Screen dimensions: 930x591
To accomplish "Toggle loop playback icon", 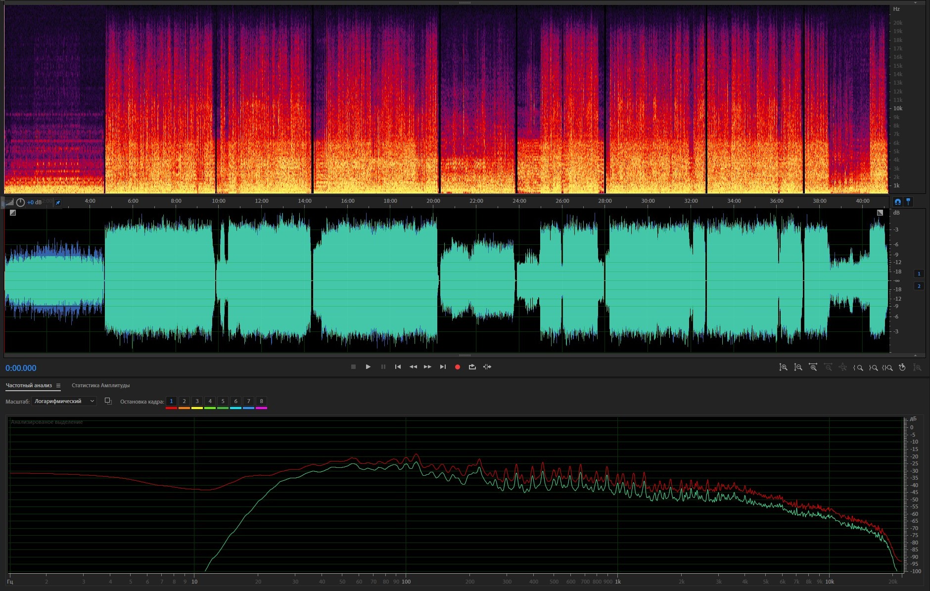I will click(472, 367).
